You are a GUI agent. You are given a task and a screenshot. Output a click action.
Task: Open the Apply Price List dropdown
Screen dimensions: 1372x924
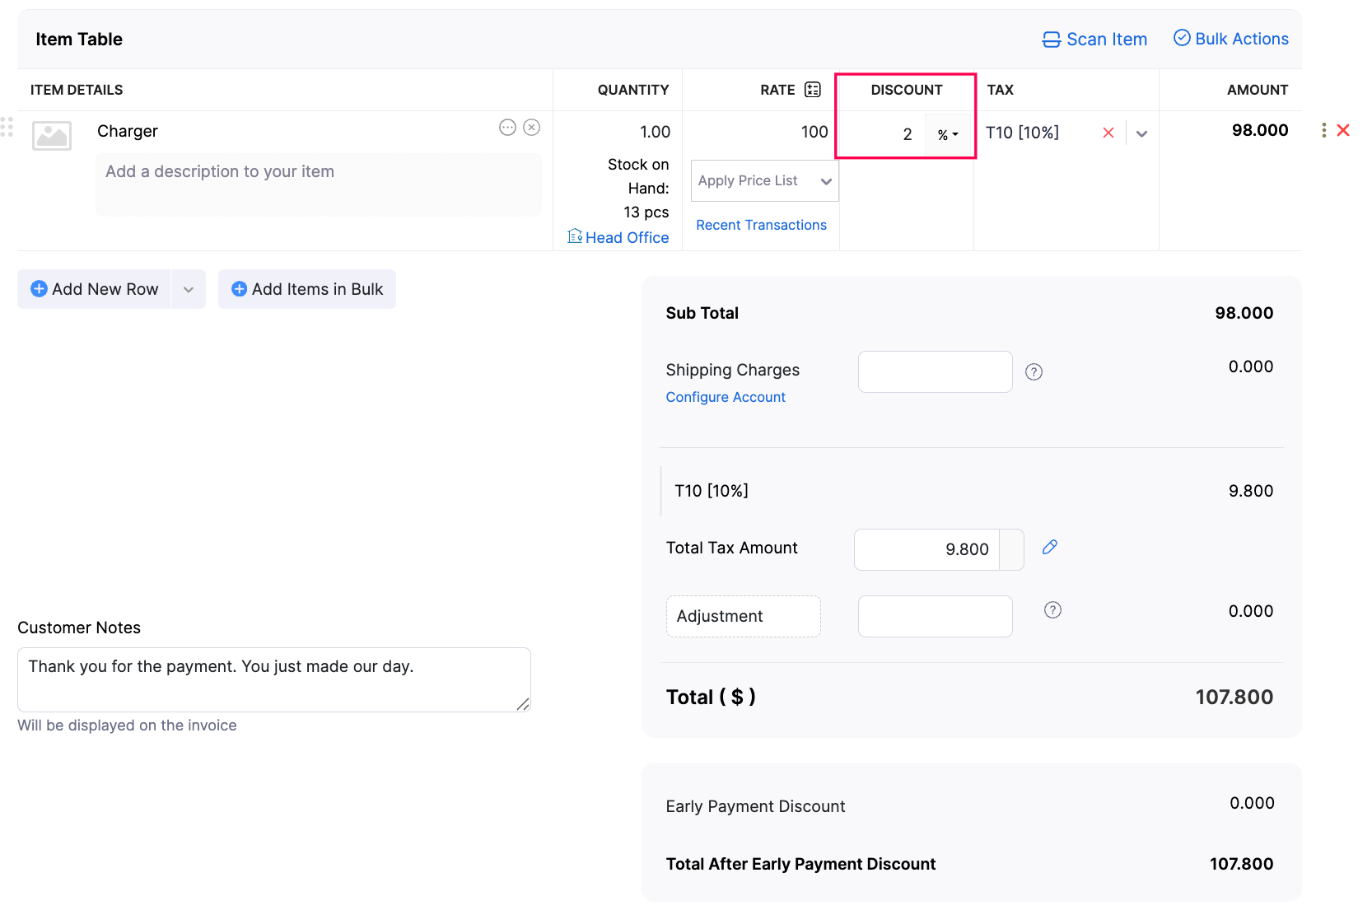click(763, 180)
